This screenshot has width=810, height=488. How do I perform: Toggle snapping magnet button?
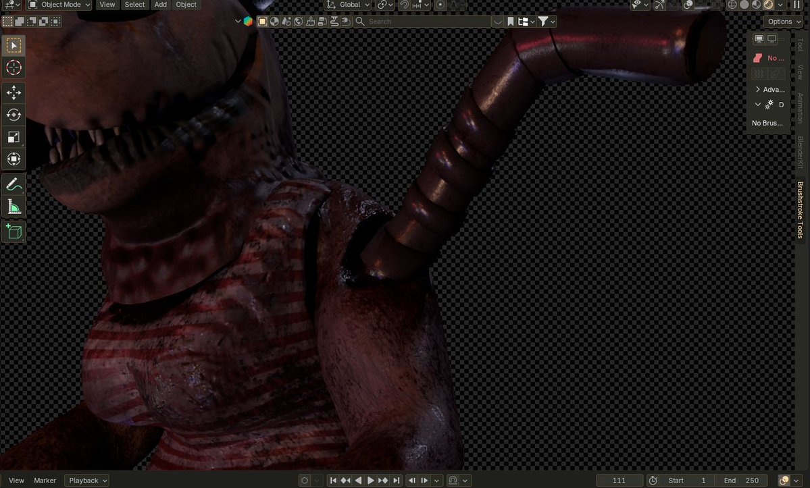pos(405,5)
